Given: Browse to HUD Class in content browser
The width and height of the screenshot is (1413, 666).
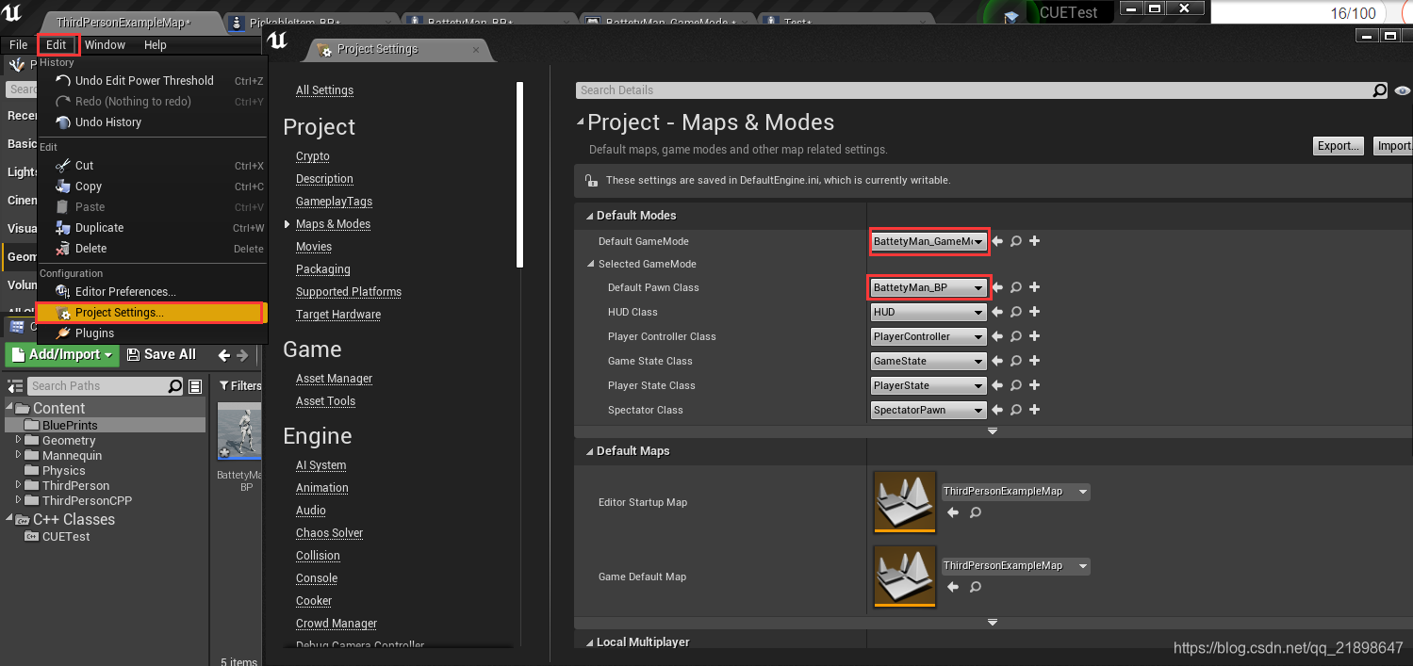Looking at the screenshot, I should pos(1016,312).
